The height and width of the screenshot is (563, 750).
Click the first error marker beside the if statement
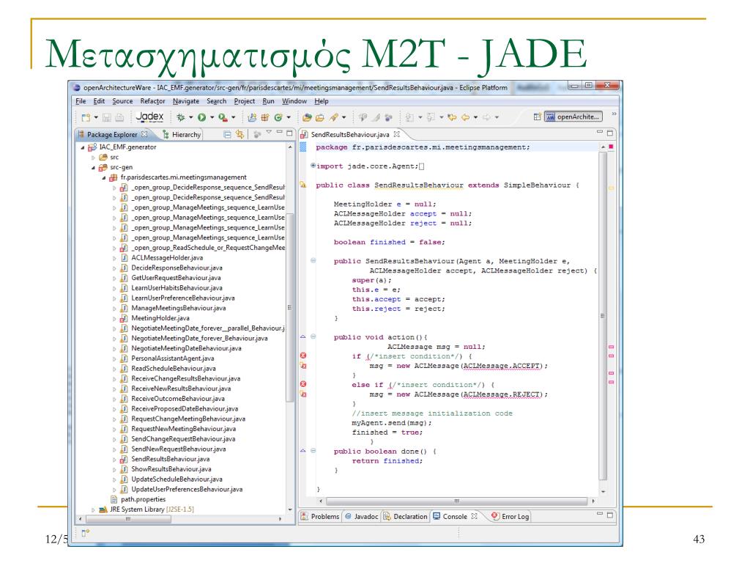[302, 356]
